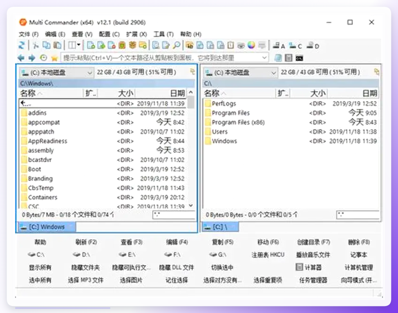Go forward with the blue right arrow

click(32, 58)
